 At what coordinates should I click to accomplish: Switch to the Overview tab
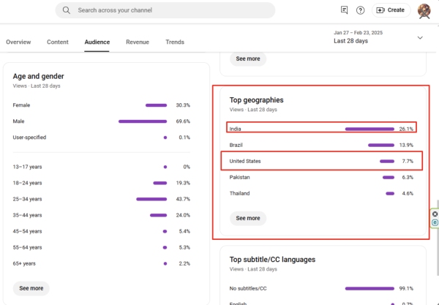click(18, 42)
